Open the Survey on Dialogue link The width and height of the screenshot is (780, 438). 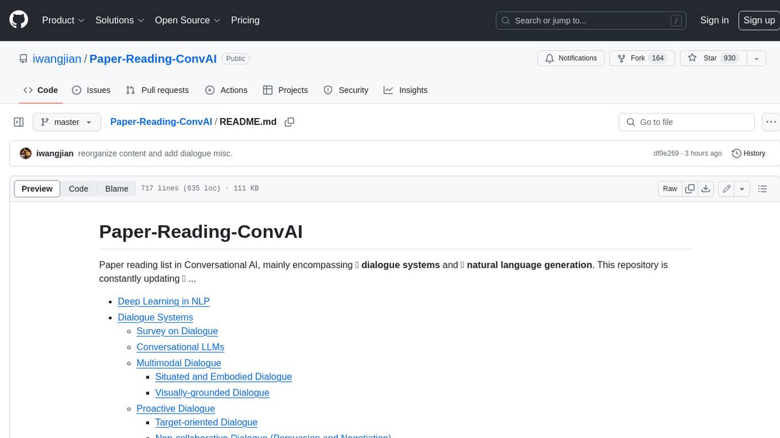pyautogui.click(x=177, y=331)
